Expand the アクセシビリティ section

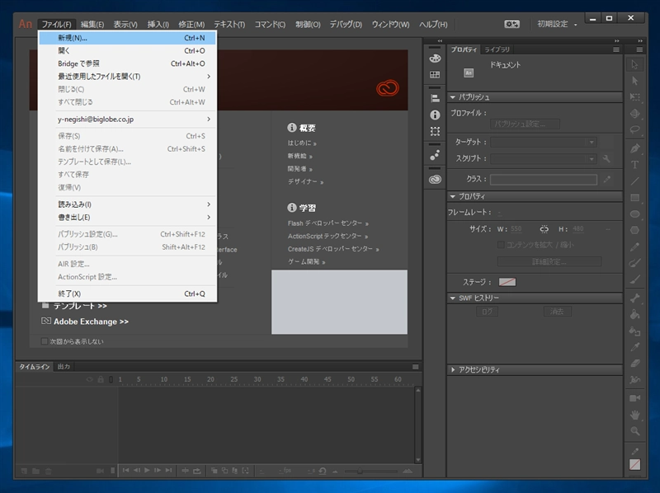tap(453, 369)
